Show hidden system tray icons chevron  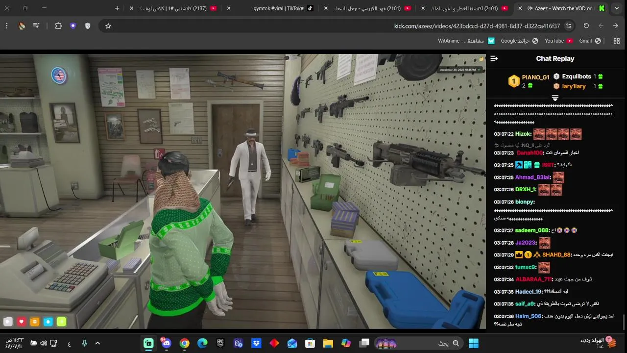97,343
